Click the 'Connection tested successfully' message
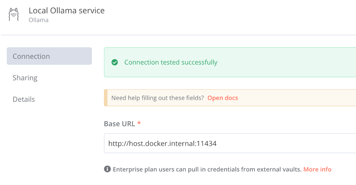The width and height of the screenshot is (356, 185). coord(171,62)
